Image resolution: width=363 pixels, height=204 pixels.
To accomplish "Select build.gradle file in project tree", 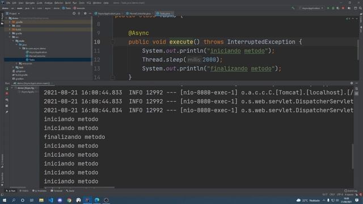I will pos(20,75).
